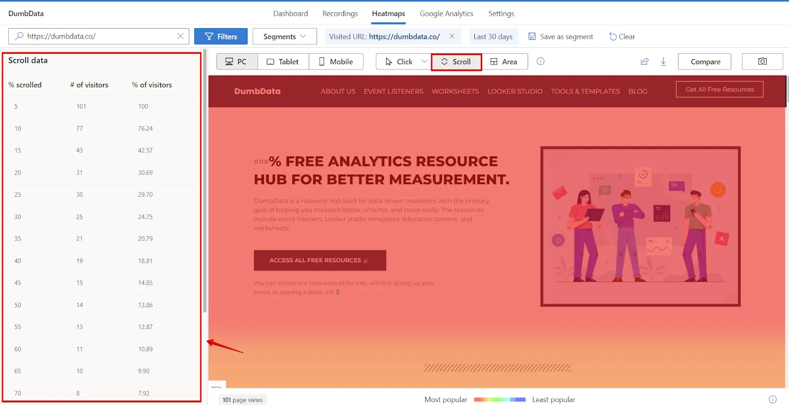This screenshot has height=405, width=789.
Task: Click TOOLS & TEMPLATES in the page preview
Action: pyautogui.click(x=585, y=91)
